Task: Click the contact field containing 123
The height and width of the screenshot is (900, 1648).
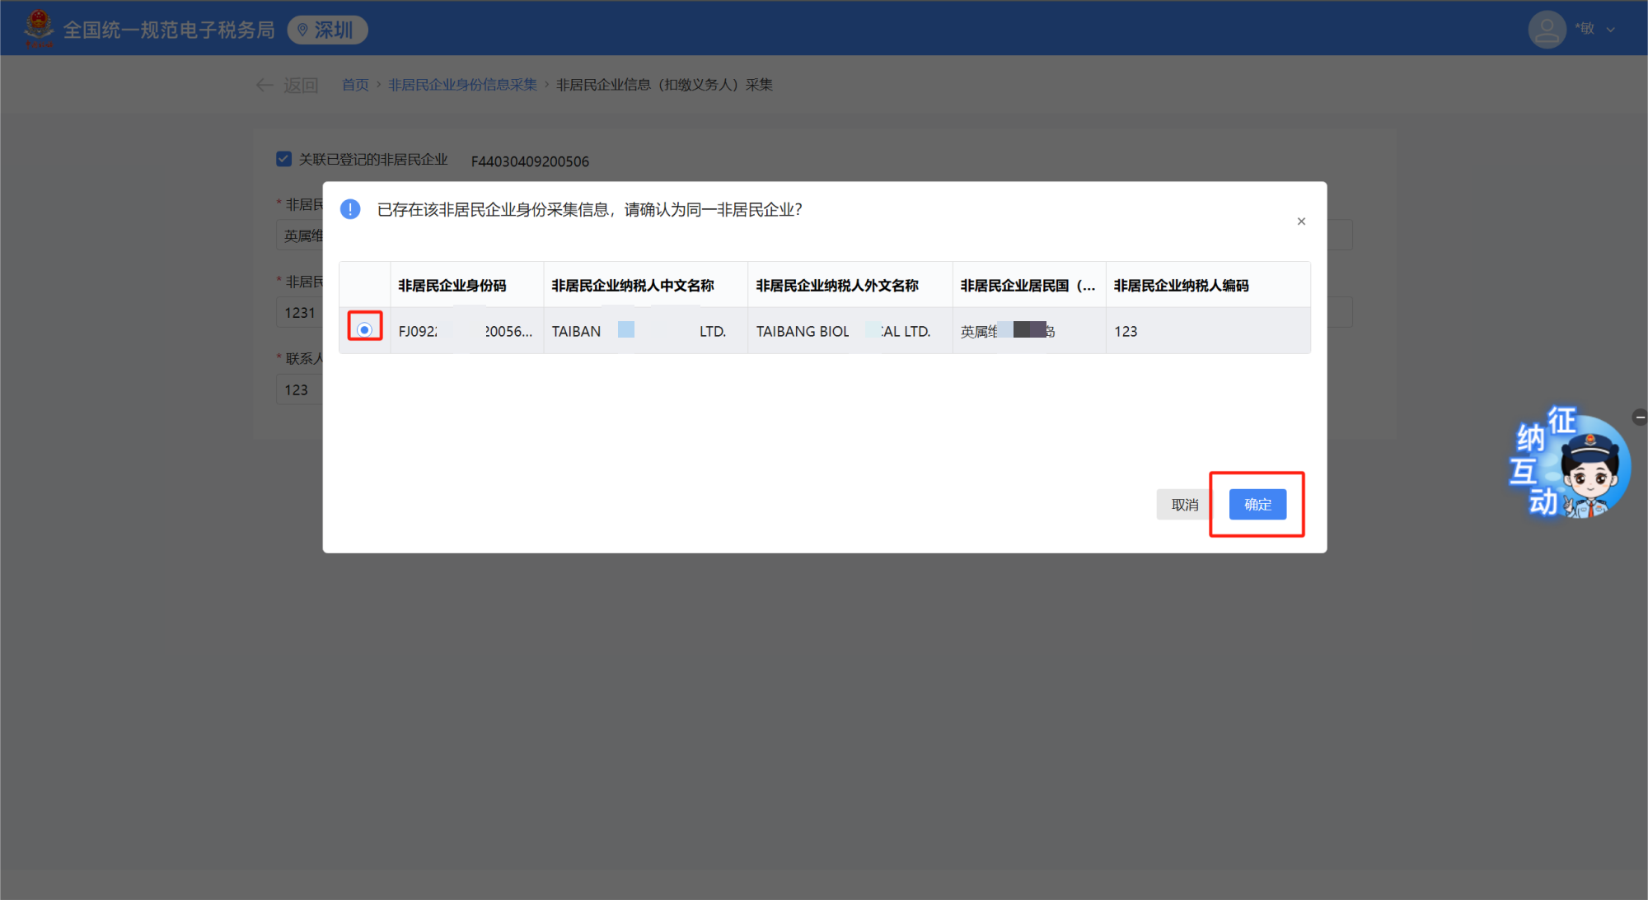Action: point(300,390)
